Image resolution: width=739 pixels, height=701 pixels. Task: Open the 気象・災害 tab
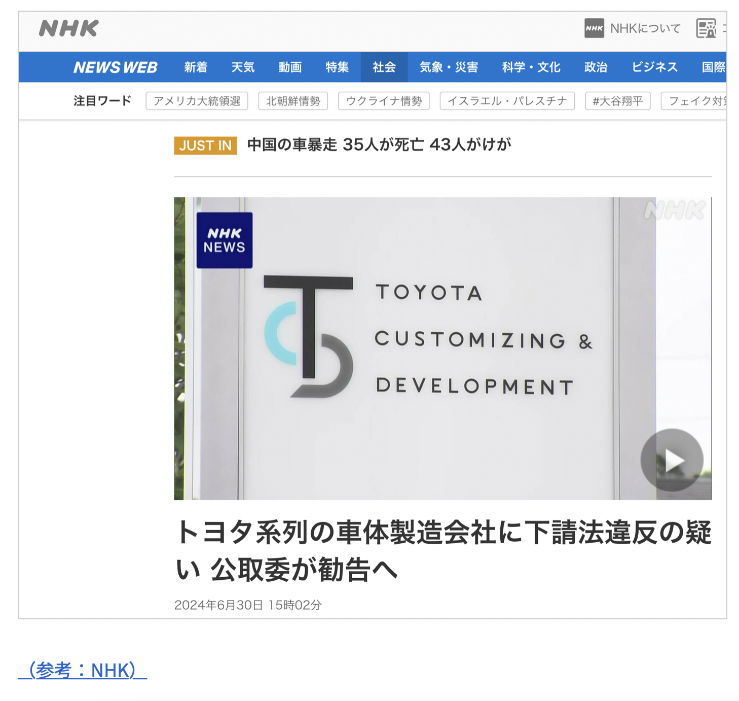[449, 67]
